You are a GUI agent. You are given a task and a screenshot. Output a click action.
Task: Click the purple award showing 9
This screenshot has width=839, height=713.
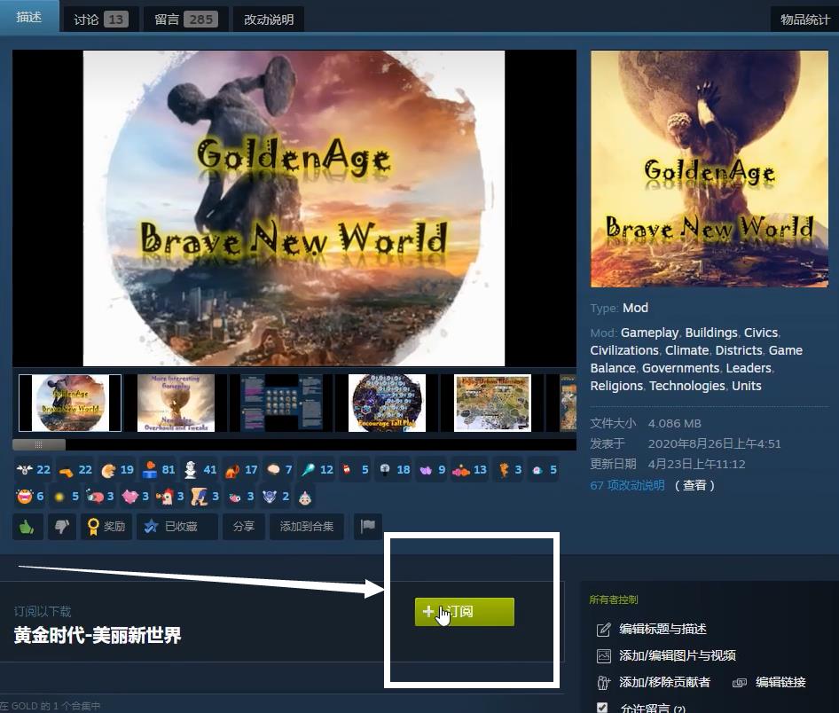coord(432,470)
